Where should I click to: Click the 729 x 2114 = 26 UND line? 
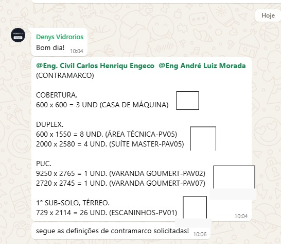[x=107, y=213]
